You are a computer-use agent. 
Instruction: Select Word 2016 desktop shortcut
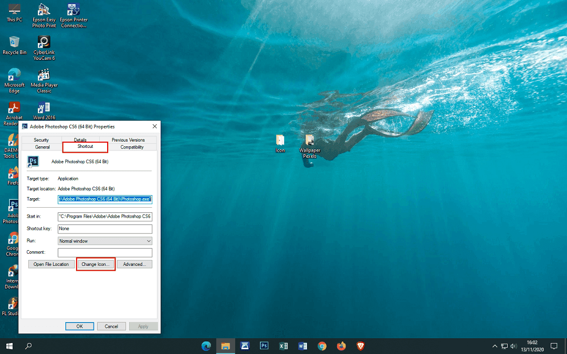point(44,110)
